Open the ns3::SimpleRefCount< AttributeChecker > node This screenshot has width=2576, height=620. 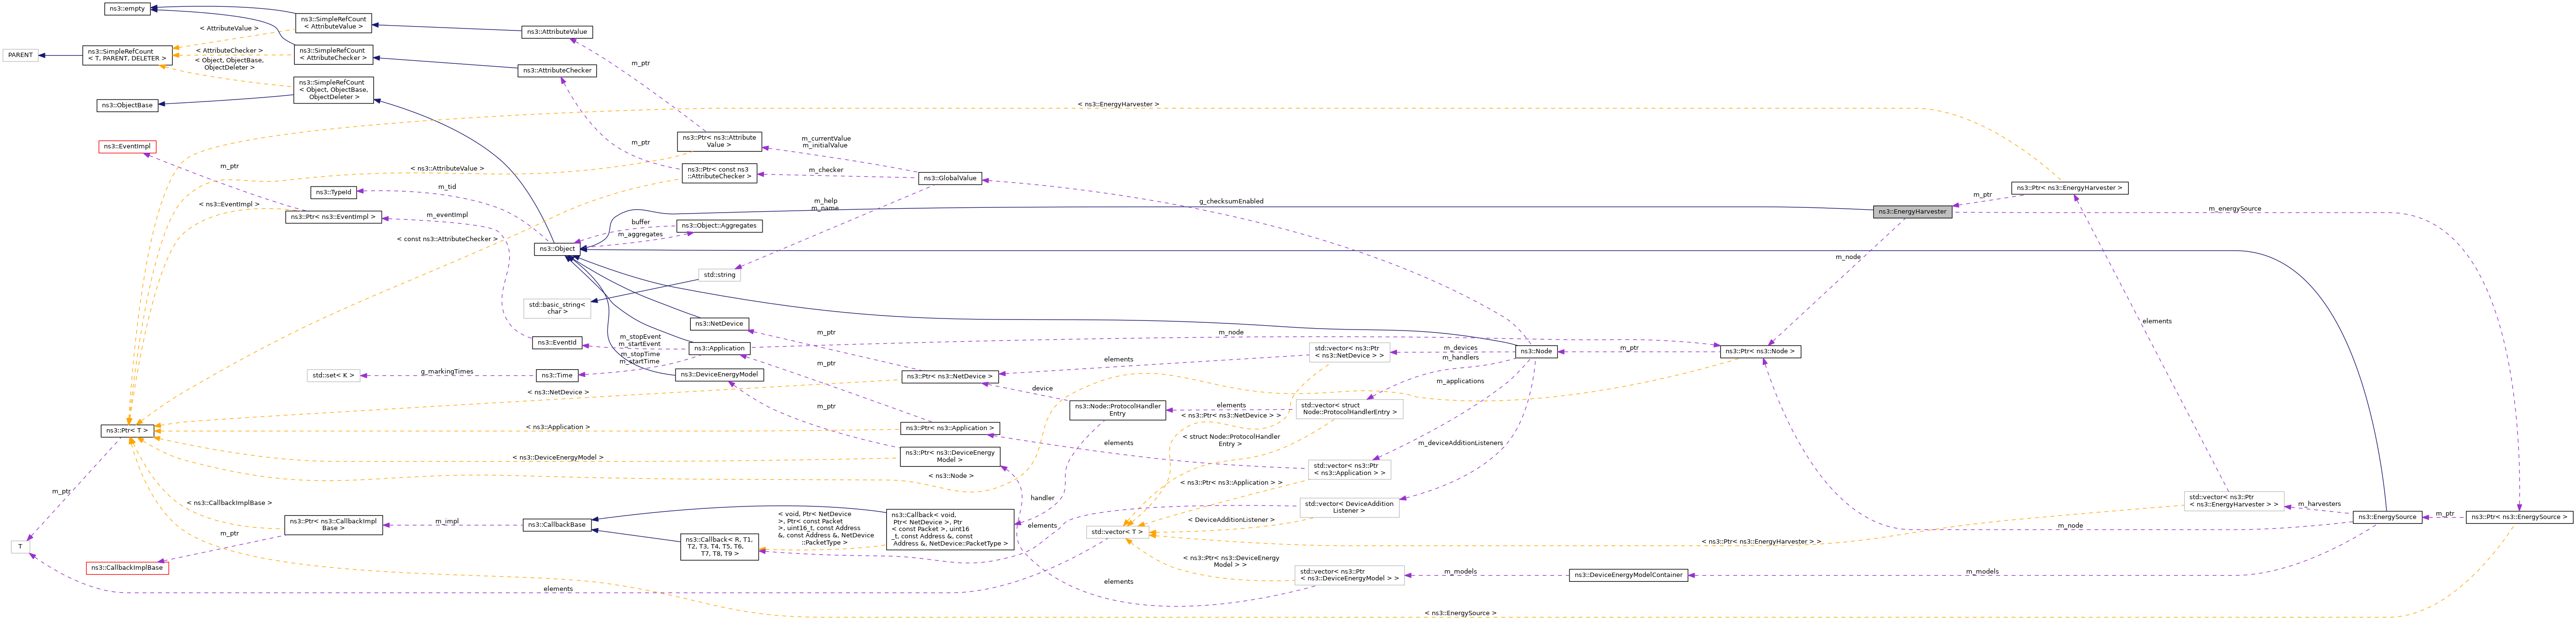pyautogui.click(x=333, y=54)
